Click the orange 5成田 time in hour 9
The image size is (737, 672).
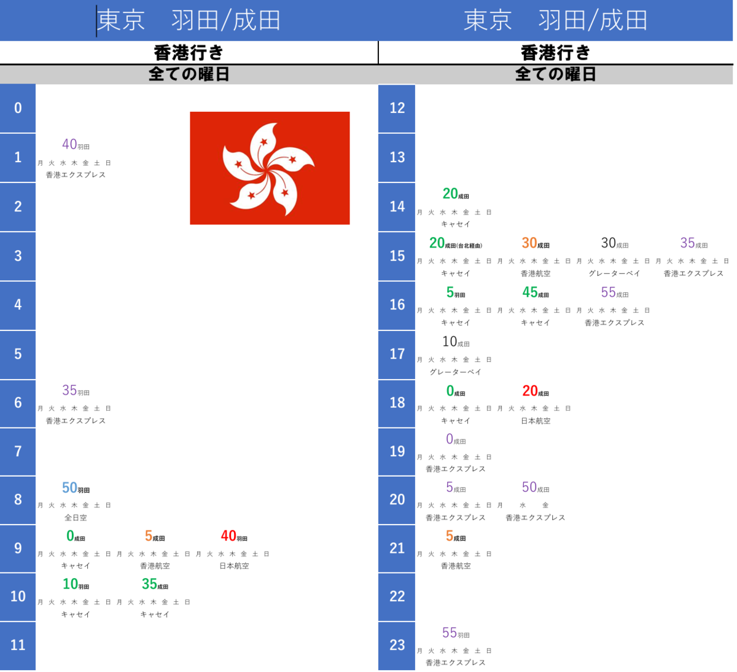[155, 536]
